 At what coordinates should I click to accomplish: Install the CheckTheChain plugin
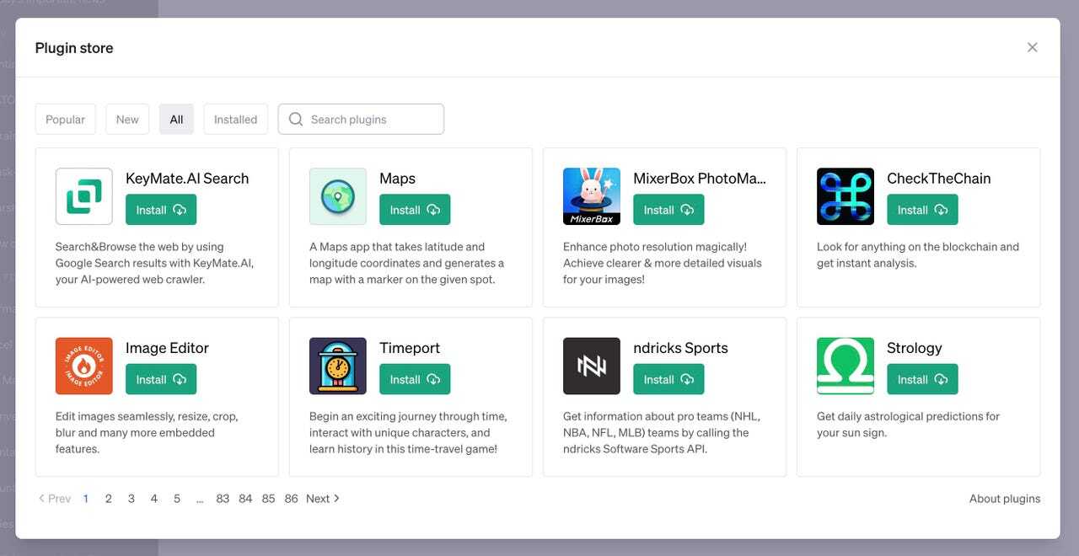[x=922, y=210]
